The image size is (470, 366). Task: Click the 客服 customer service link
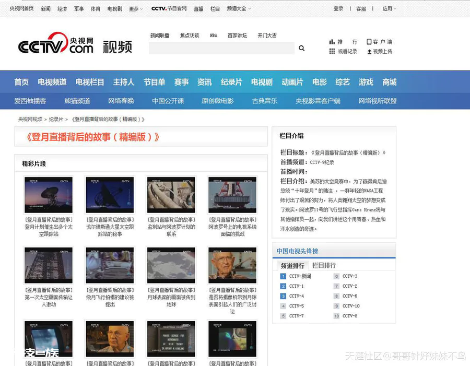point(361,9)
